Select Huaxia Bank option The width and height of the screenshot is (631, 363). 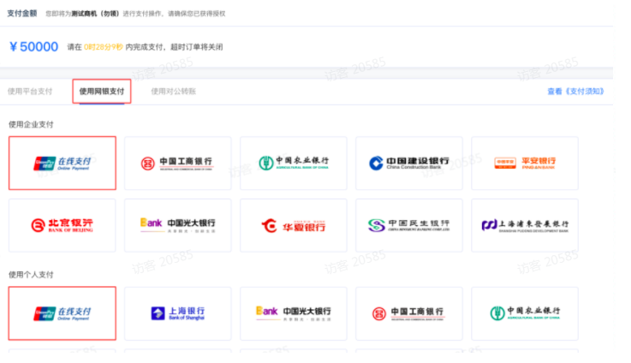point(294,225)
